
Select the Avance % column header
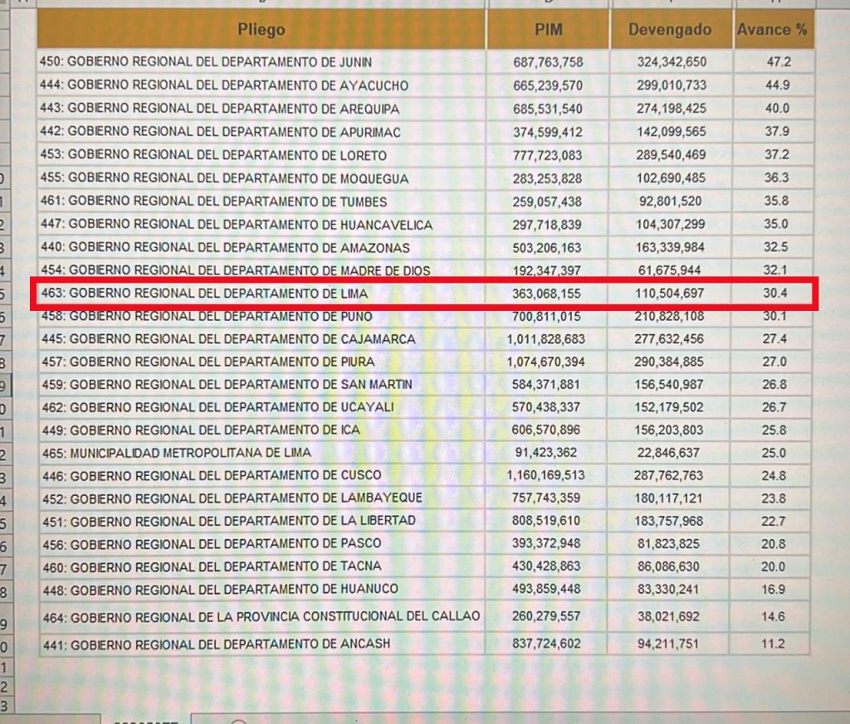(771, 30)
